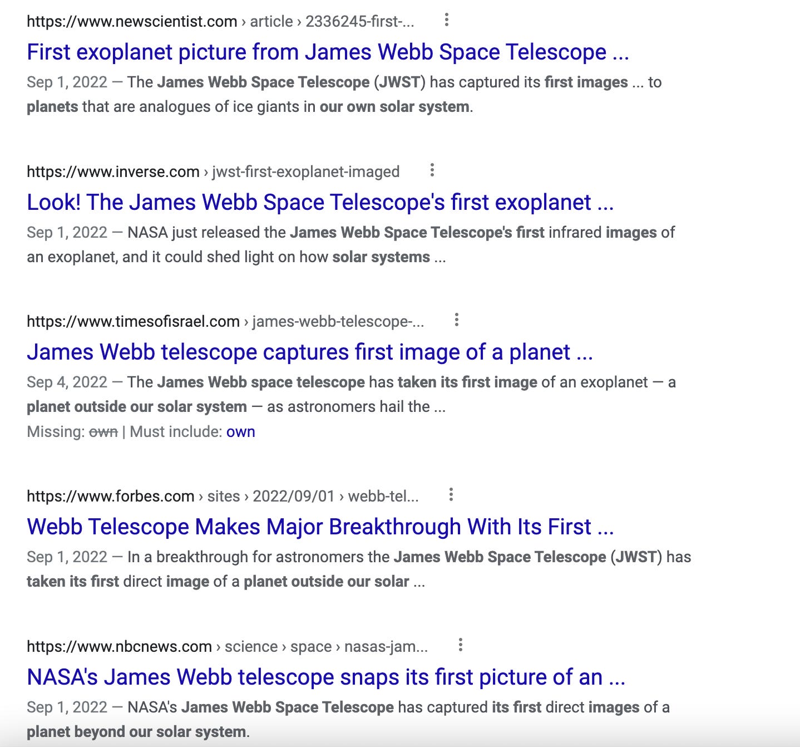The width and height of the screenshot is (800, 747).
Task: Open 'NASA's James Webb telescope snaps' link
Action: (326, 677)
